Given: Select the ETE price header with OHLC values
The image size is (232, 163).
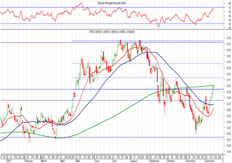Looking at the screenshot, I should pos(112,32).
